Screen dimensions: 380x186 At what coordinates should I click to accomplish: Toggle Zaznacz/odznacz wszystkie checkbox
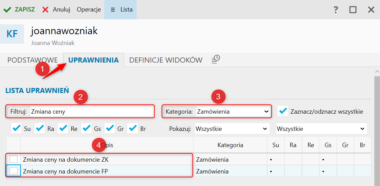tap(283, 111)
